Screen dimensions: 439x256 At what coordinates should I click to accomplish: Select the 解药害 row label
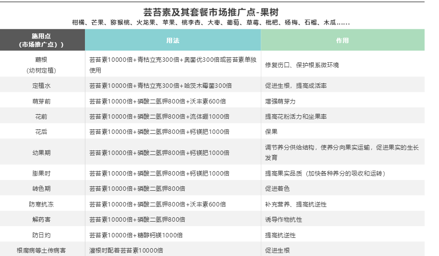pos(41,219)
